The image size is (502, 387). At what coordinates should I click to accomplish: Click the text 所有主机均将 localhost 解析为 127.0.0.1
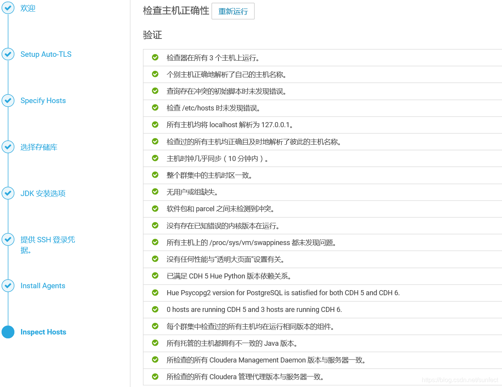[230, 125]
